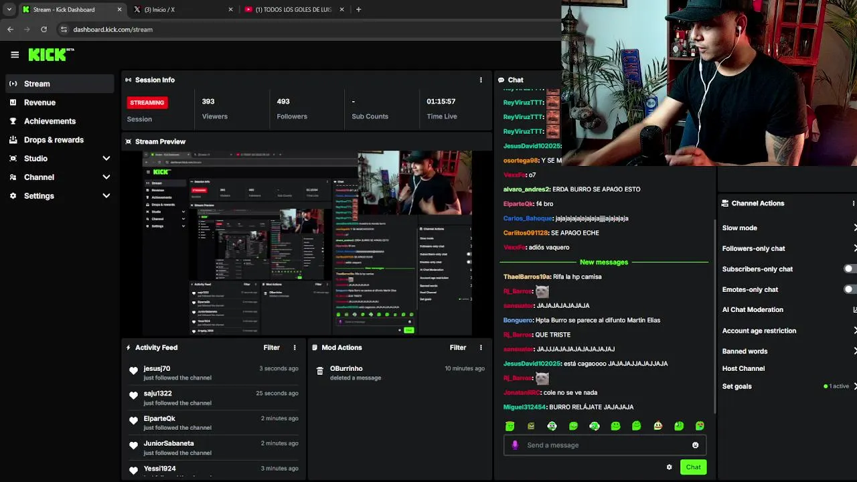
Task: Open Drops & rewards in the sidebar
Action: 60,140
